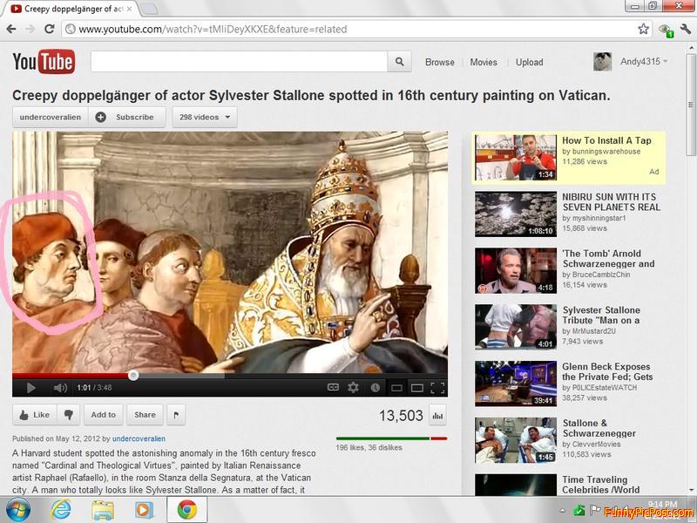
Task: Open 'The Tomb' Arnold Schwarzenegger video link
Action: (608, 258)
